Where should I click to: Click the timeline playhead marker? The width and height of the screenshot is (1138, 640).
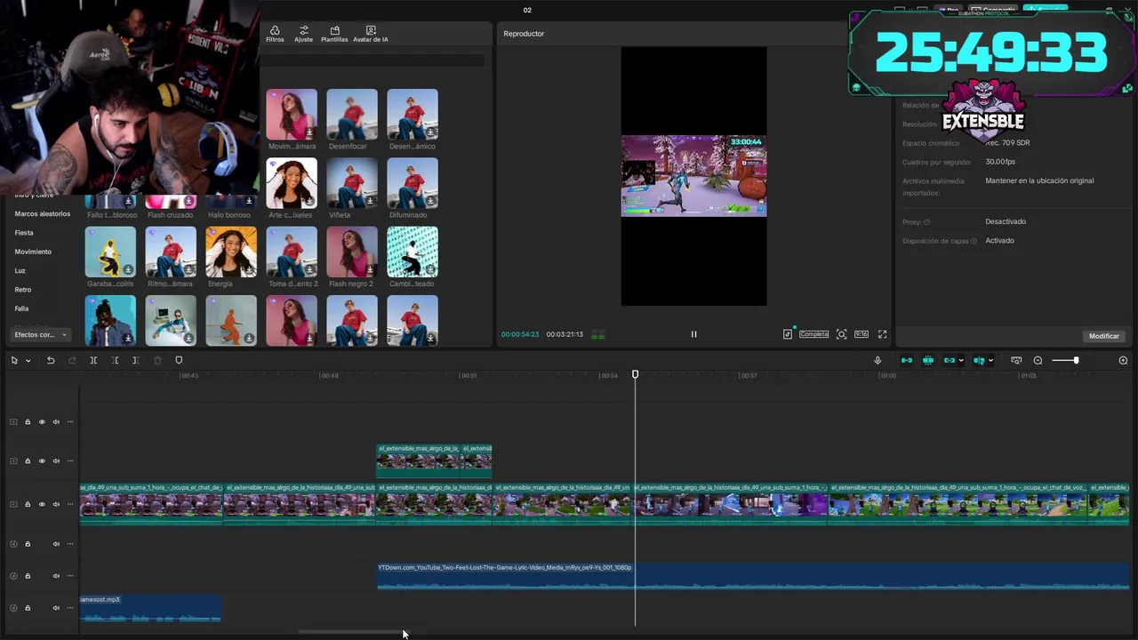(635, 374)
